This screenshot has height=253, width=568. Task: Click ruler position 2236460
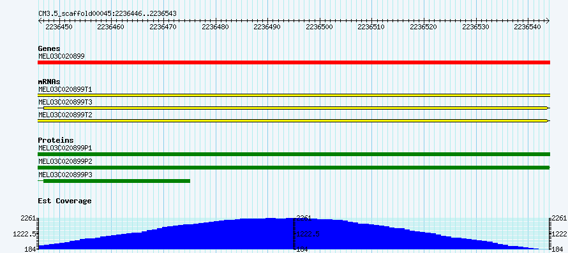pos(111,27)
